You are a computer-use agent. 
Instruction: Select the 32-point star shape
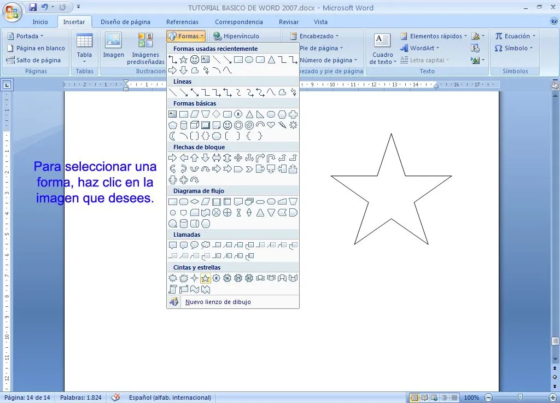(249, 278)
